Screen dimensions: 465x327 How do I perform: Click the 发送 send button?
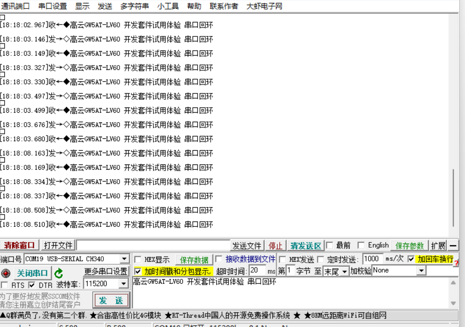click(111, 300)
